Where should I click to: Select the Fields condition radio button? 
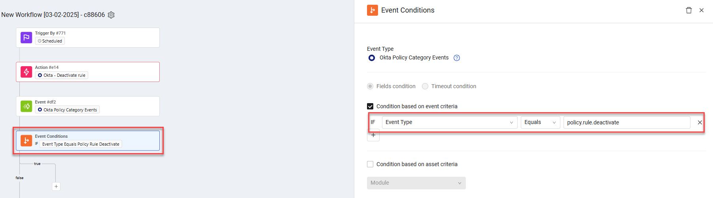tap(370, 86)
